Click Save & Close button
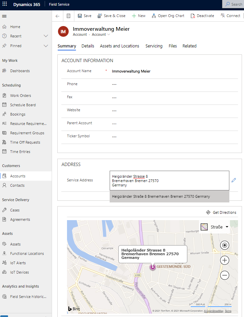Screen dimensions: 244x317 pos(111,16)
